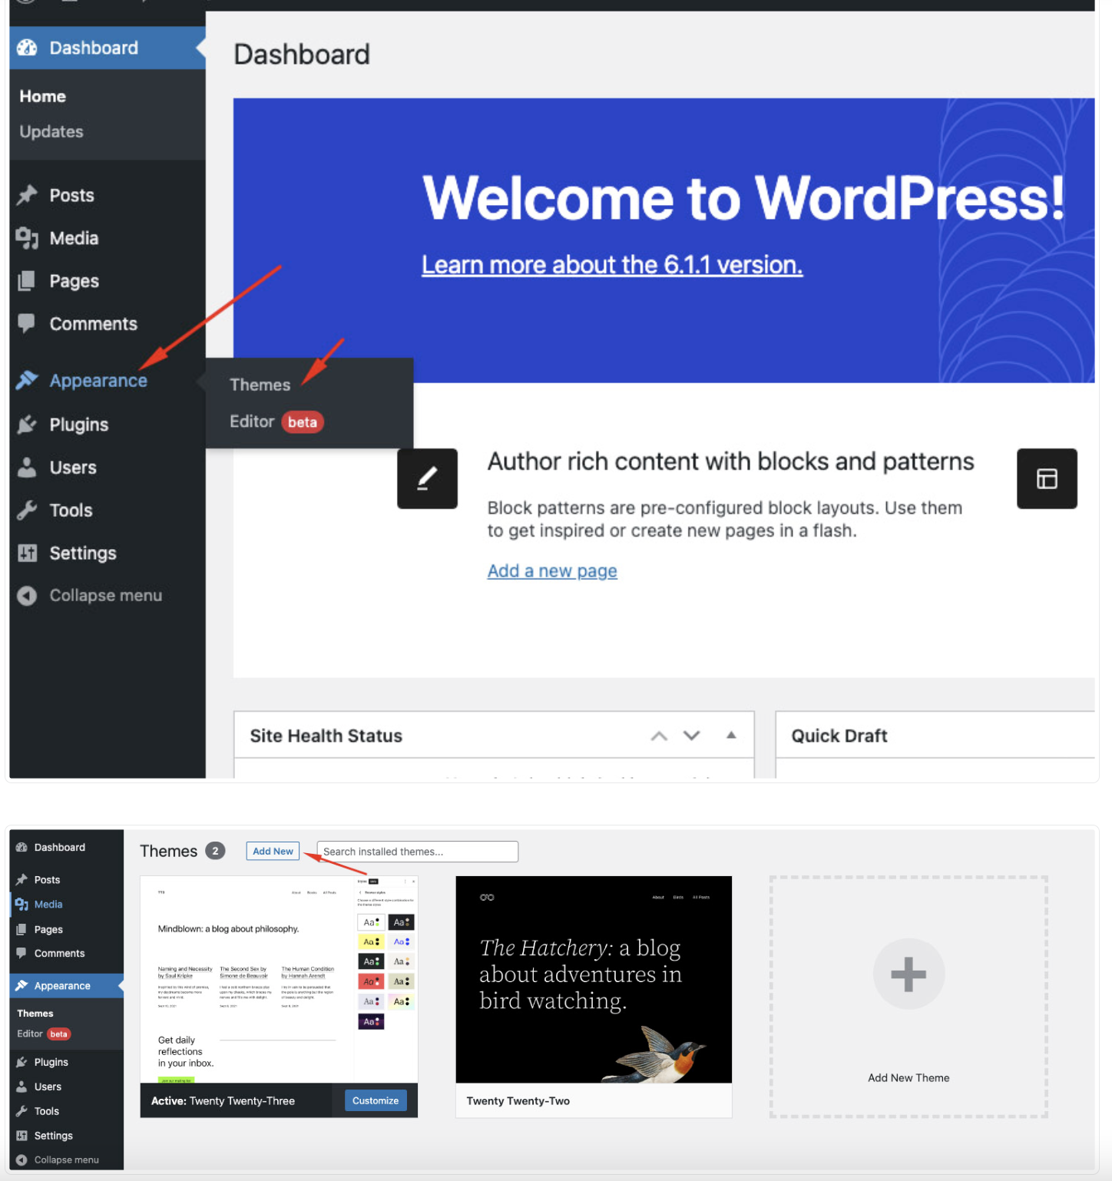Viewport: 1112px width, 1181px height.
Task: Click the Collapse menu arrow icon in the Dashboard page sidebar
Action: pyautogui.click(x=27, y=596)
